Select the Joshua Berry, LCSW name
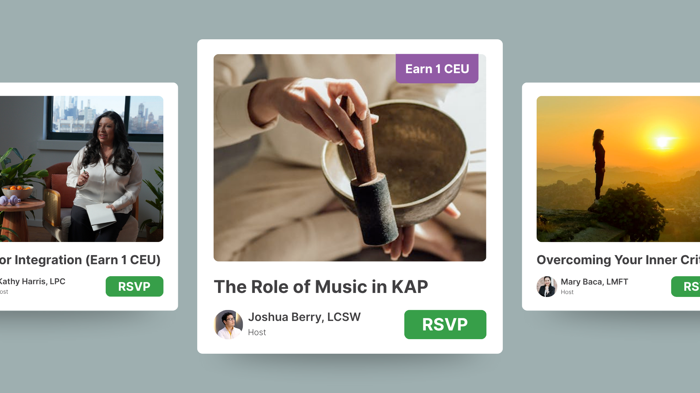Viewport: 700px width, 393px height. point(304,317)
